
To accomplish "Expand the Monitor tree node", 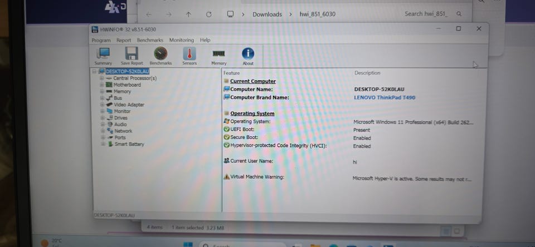I will tap(101, 111).
